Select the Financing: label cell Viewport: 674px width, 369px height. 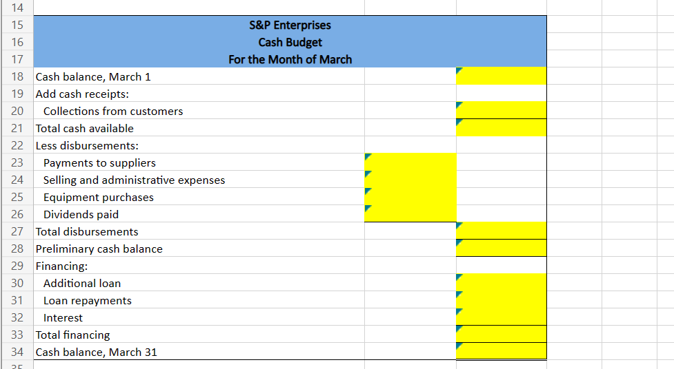point(199,266)
